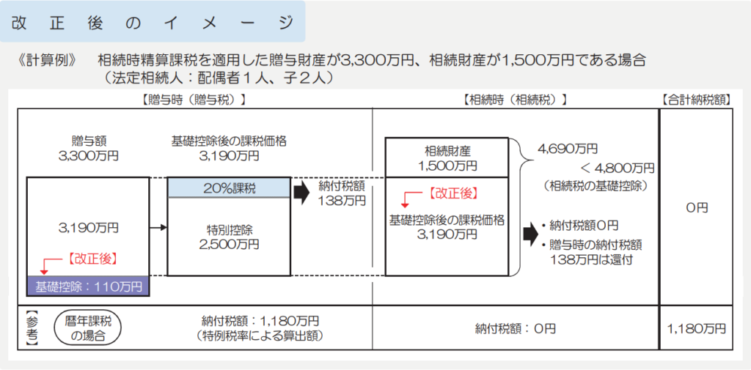Click the 贈与額 3,300万円 label
Screen dimensions: 751x370
[88, 148]
